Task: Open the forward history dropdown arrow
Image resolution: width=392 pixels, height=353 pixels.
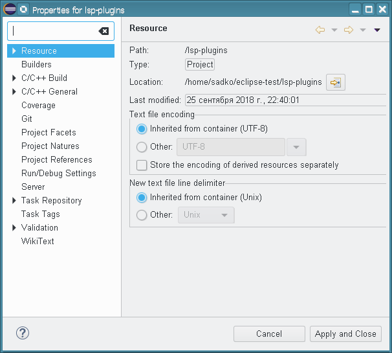Action: tap(363, 30)
